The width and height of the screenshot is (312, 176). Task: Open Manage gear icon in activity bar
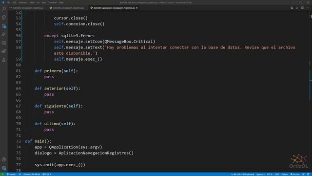pos(4,168)
